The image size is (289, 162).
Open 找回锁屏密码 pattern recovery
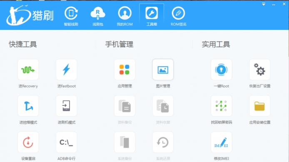click(x=222, y=106)
